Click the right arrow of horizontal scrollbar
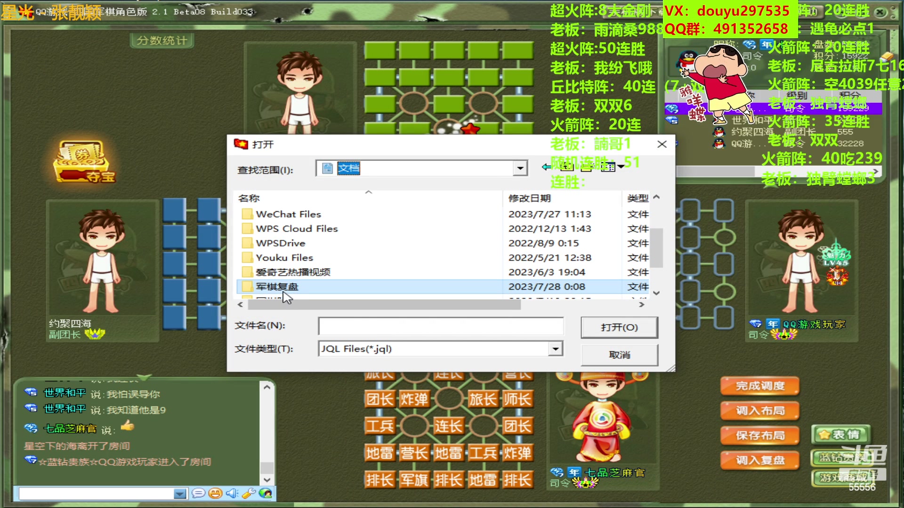Viewport: 904px width, 508px height. [x=641, y=305]
